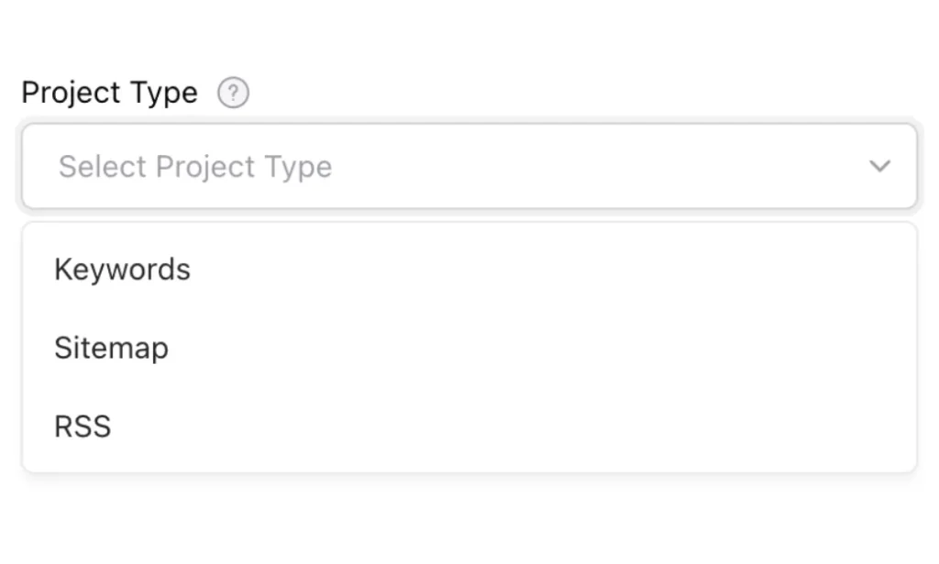Click the Select Project Type combo box
The image size is (939, 564).
(x=469, y=166)
